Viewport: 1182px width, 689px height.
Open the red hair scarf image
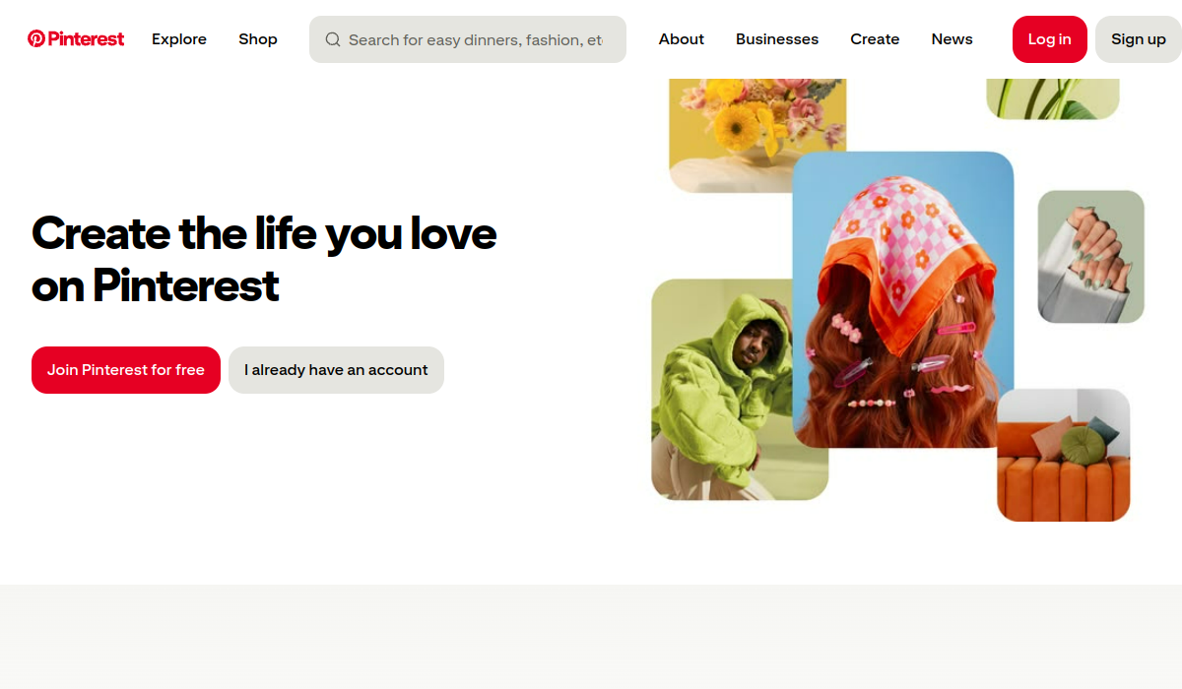903,300
